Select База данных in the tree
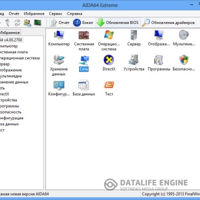 click(x=9, y=124)
